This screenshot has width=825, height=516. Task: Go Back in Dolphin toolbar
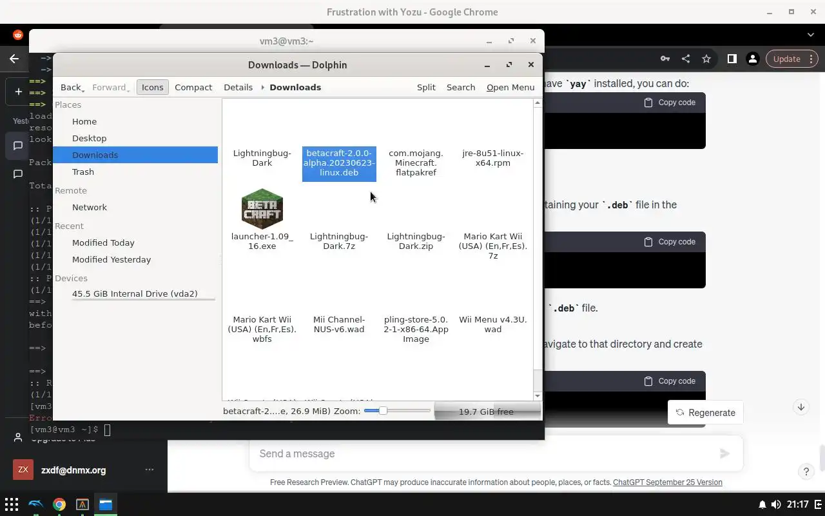[72, 87]
